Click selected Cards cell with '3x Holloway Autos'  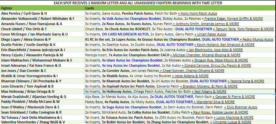click(180, 91)
